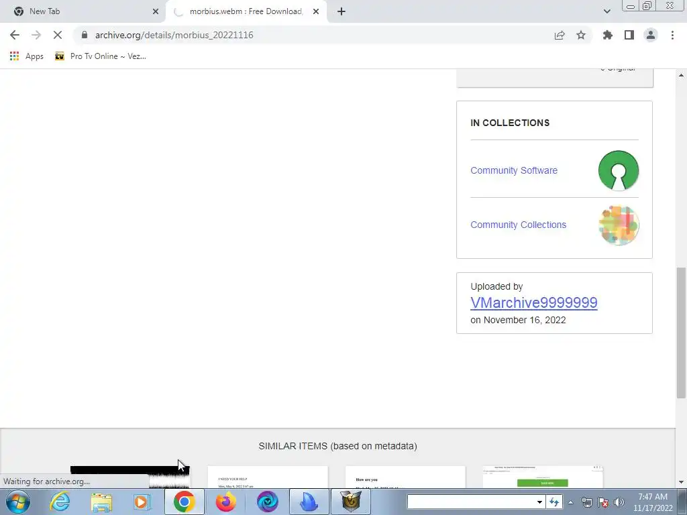Click the taskbar address refresh button
The image size is (687, 515).
(554, 502)
